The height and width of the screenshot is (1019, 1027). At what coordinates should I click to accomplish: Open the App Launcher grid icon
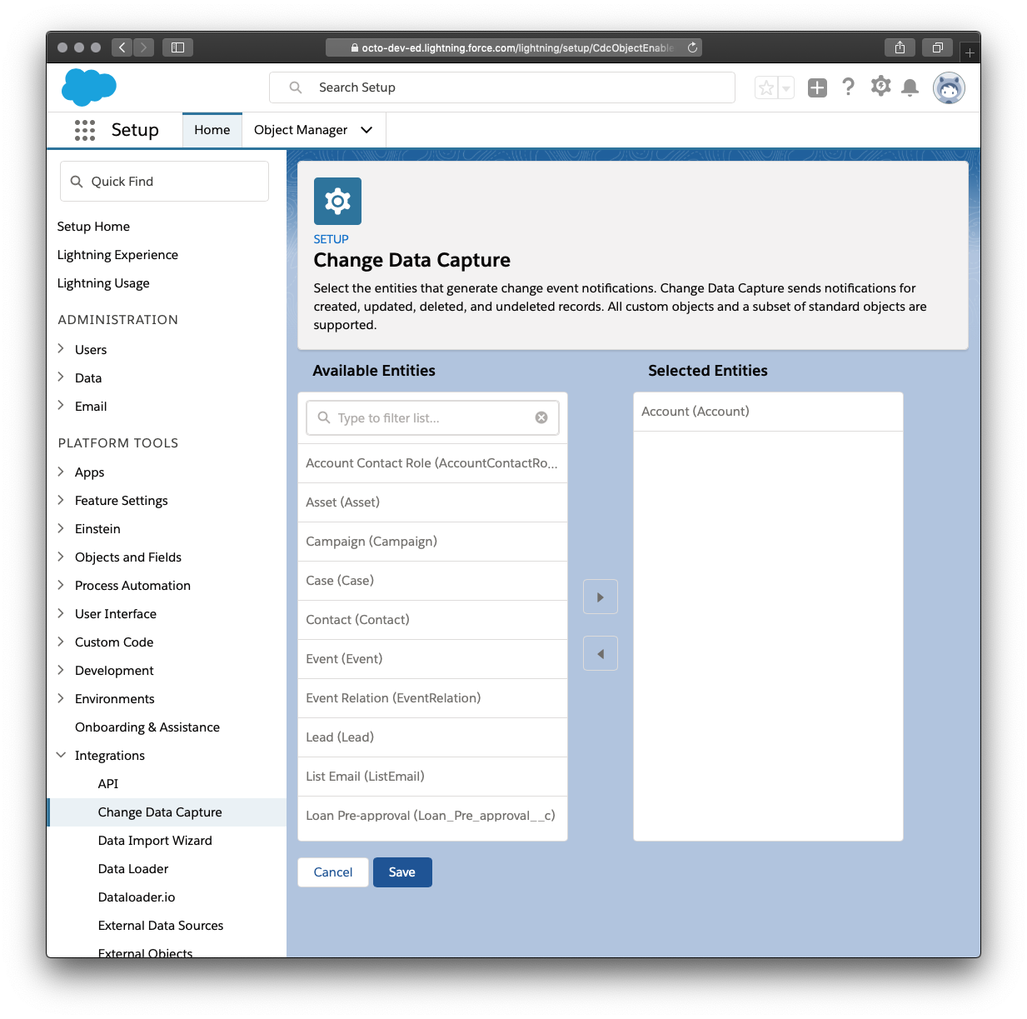point(84,130)
